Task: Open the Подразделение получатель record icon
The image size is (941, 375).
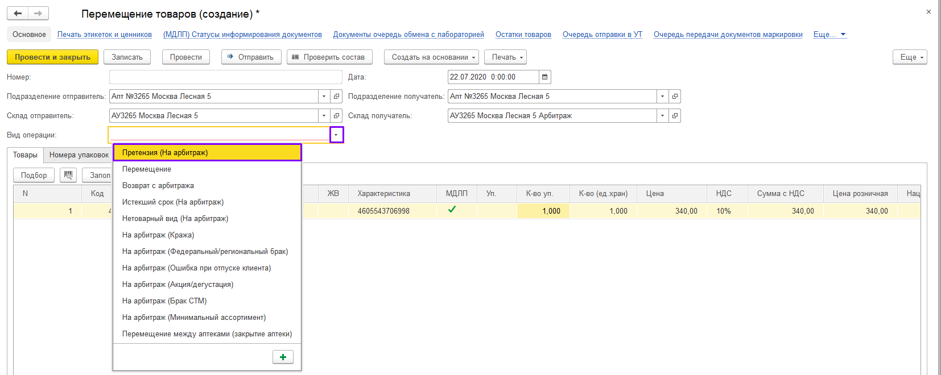Action: click(675, 97)
